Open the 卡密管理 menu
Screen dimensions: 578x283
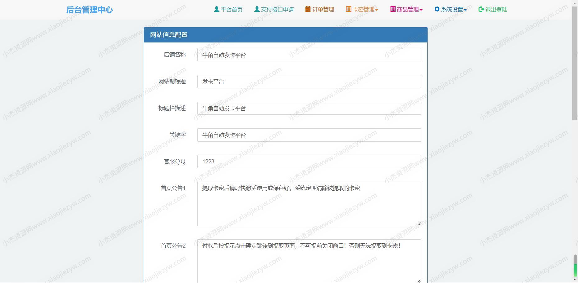tap(362, 10)
